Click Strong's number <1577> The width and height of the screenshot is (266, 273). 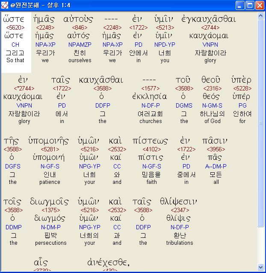click(x=151, y=88)
